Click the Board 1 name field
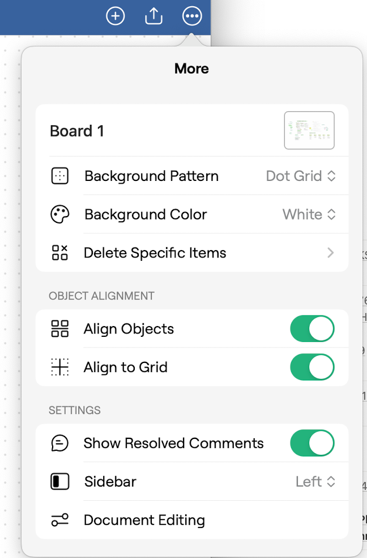Viewport: 367px width, 558px height. (77, 131)
